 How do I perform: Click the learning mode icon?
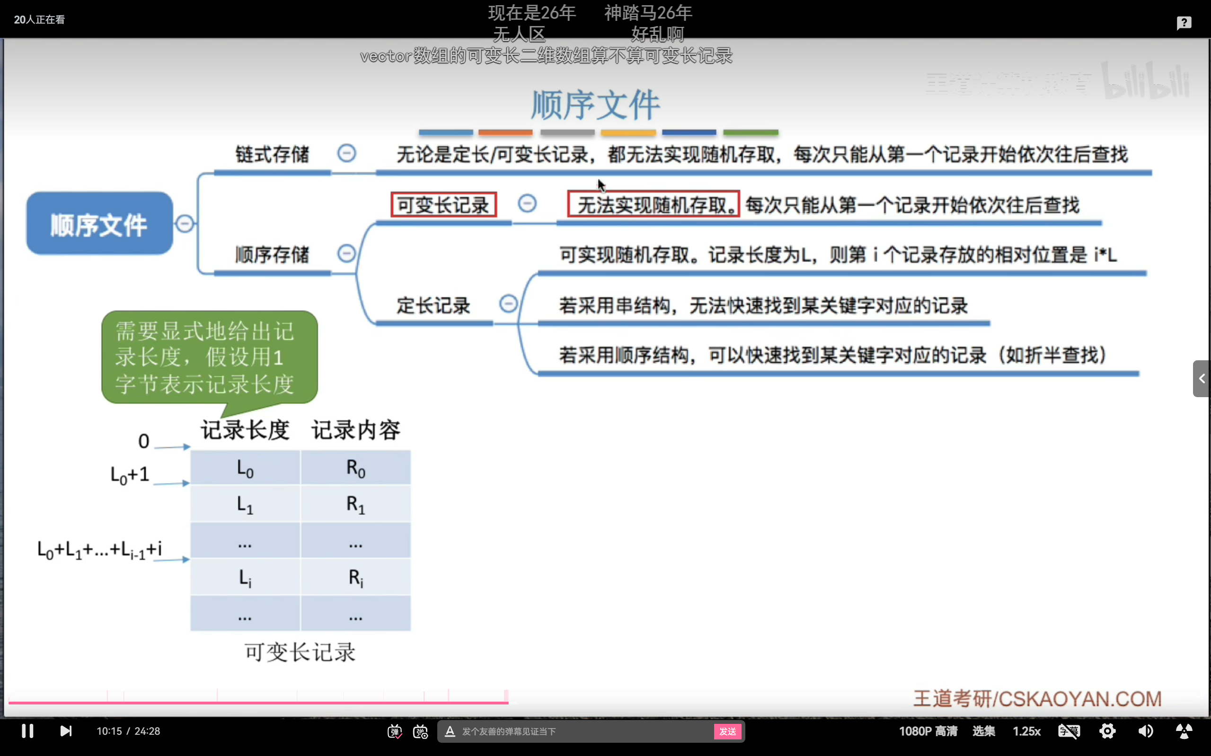pyautogui.click(x=1184, y=730)
